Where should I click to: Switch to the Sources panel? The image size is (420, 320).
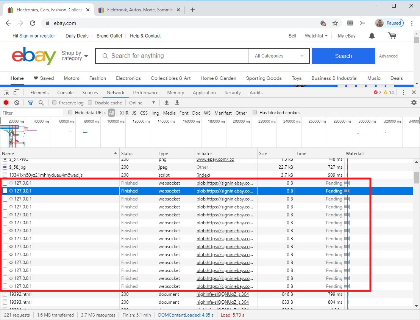pos(90,93)
